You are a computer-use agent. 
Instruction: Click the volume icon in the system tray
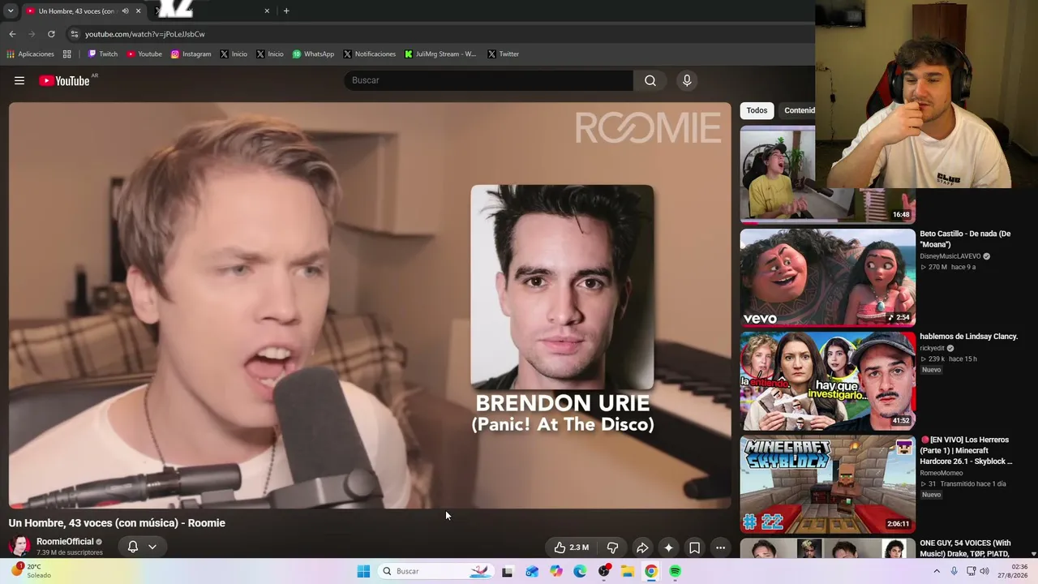pyautogui.click(x=984, y=571)
